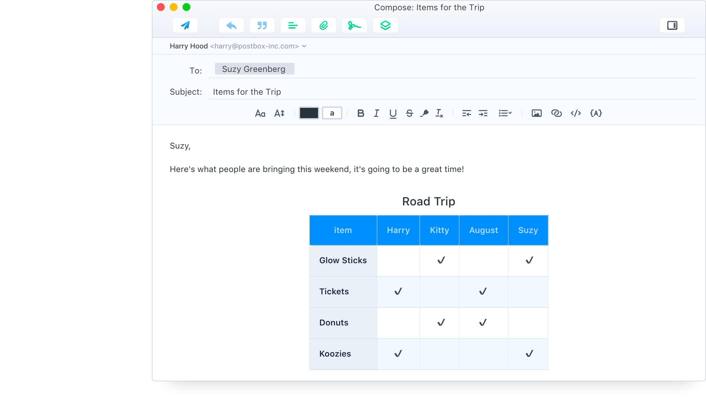This screenshot has height=398, width=706.
Task: Click the 'Suzy,' greeting line
Action: (180, 146)
